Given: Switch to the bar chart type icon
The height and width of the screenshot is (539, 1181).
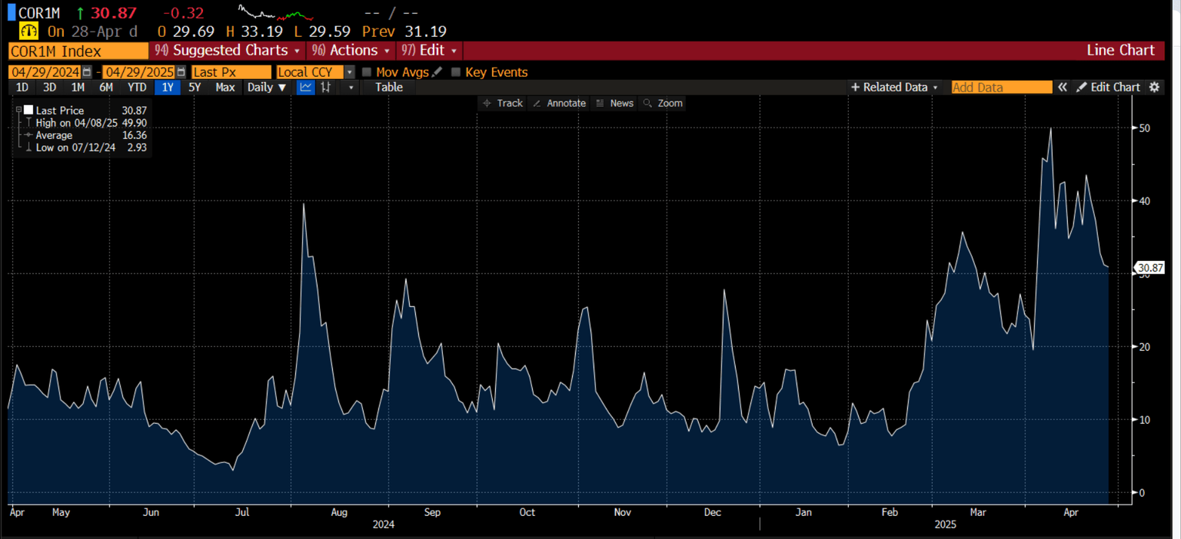Looking at the screenshot, I should tap(326, 88).
